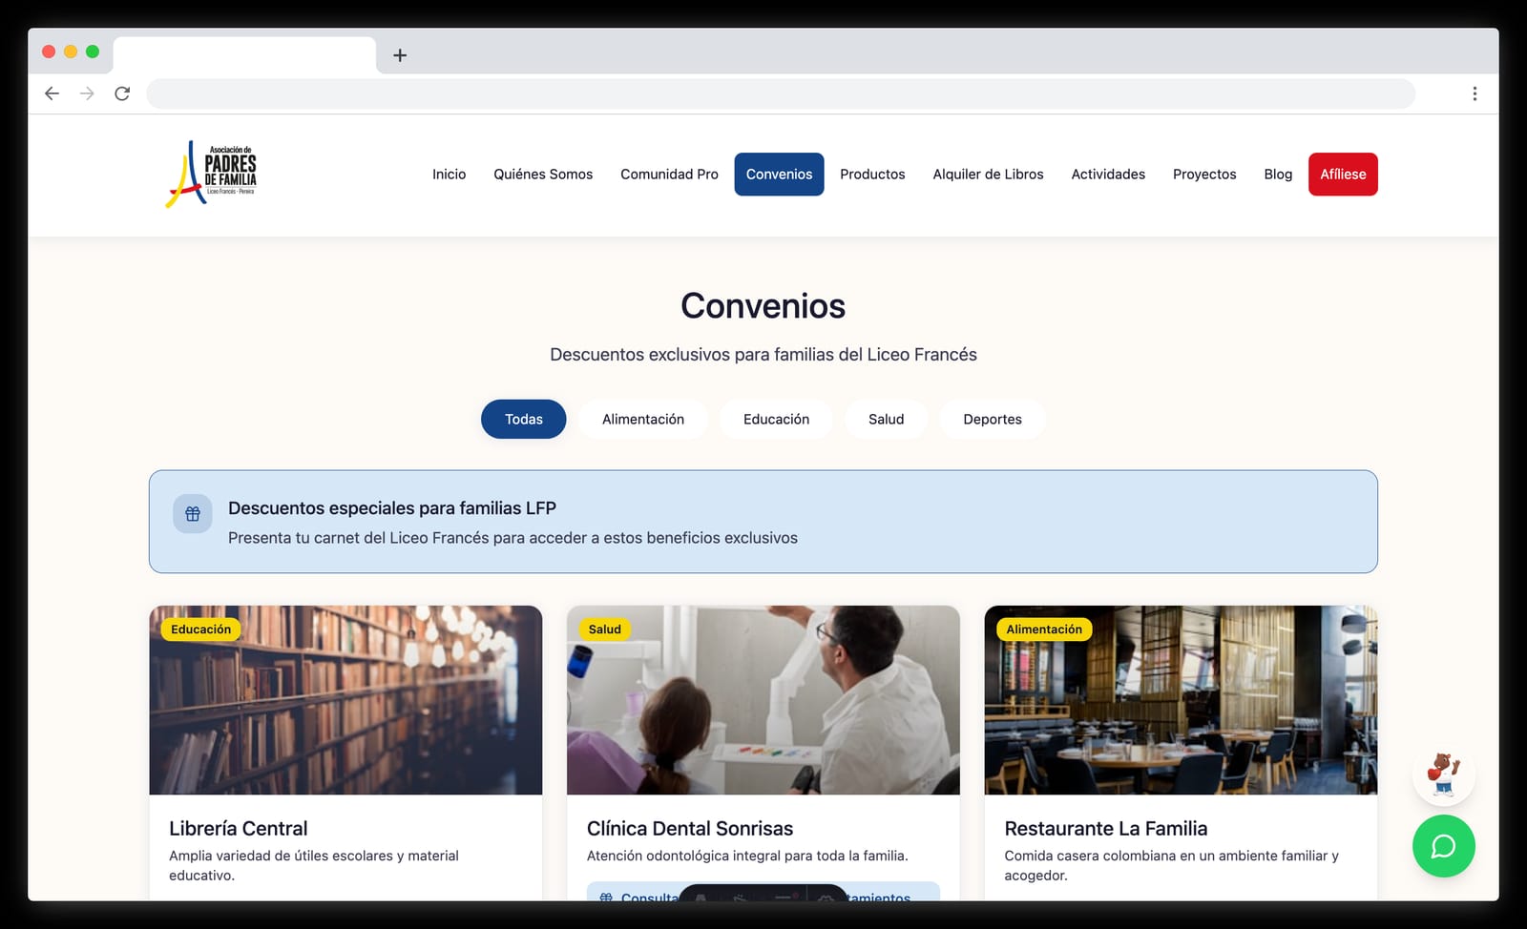
Task: Enable the Deportes filter
Action: [x=993, y=419]
